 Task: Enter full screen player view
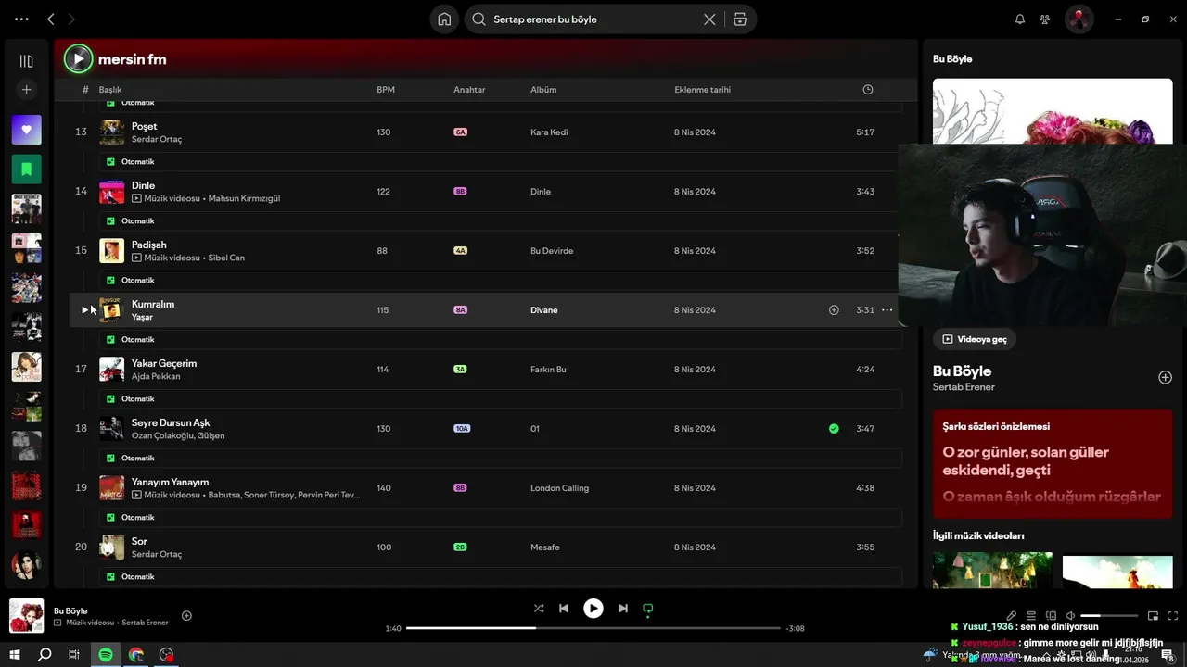point(1173,616)
